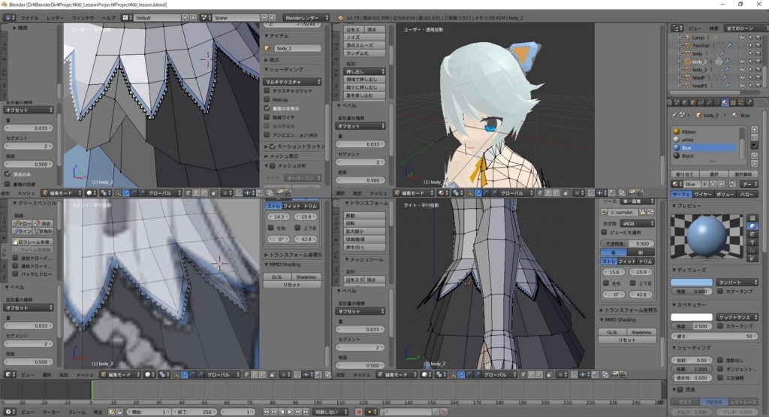Click the diffuse color swatch
Image resolution: width=769 pixels, height=417 pixels.
click(692, 282)
